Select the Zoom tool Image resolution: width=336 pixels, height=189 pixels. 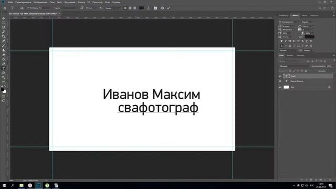(4, 77)
